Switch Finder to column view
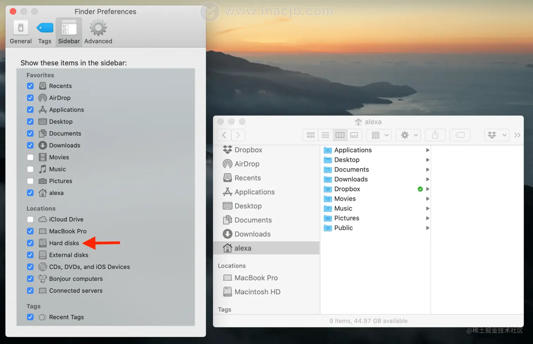 (340, 135)
